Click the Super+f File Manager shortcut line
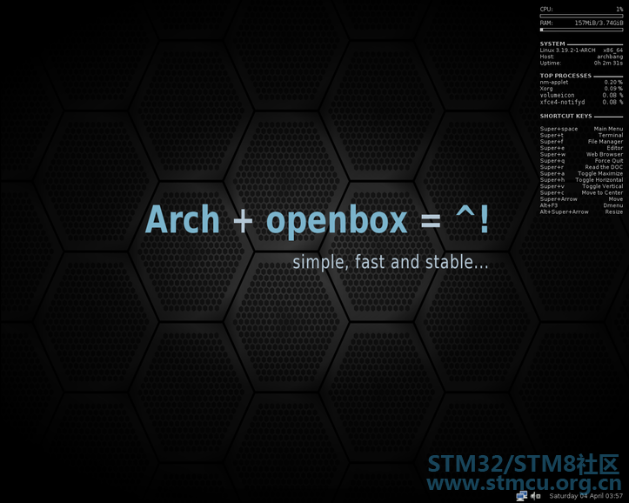629x503 pixels. click(581, 142)
